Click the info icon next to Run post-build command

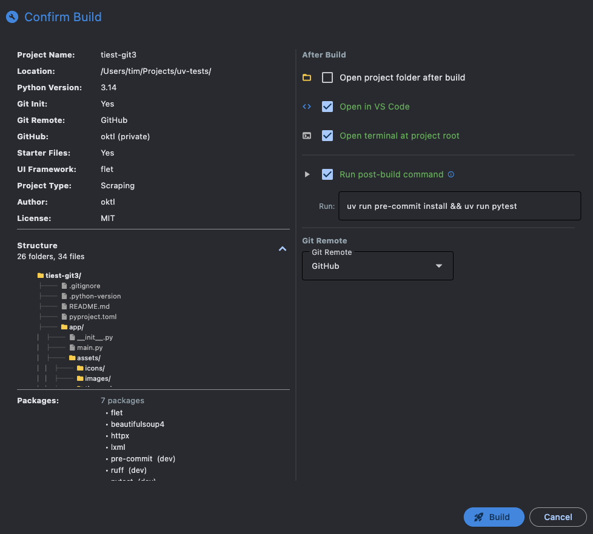[x=451, y=174]
